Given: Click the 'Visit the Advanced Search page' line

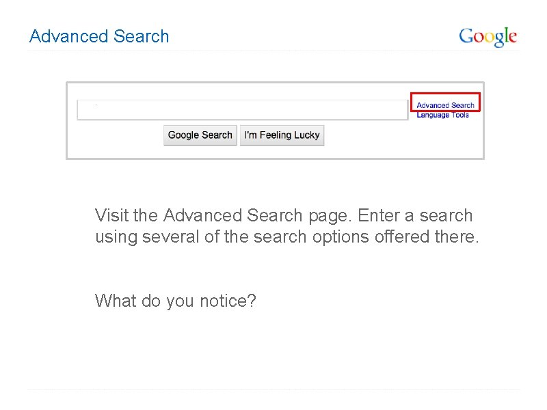Looking at the screenshot, I should (284, 216).
